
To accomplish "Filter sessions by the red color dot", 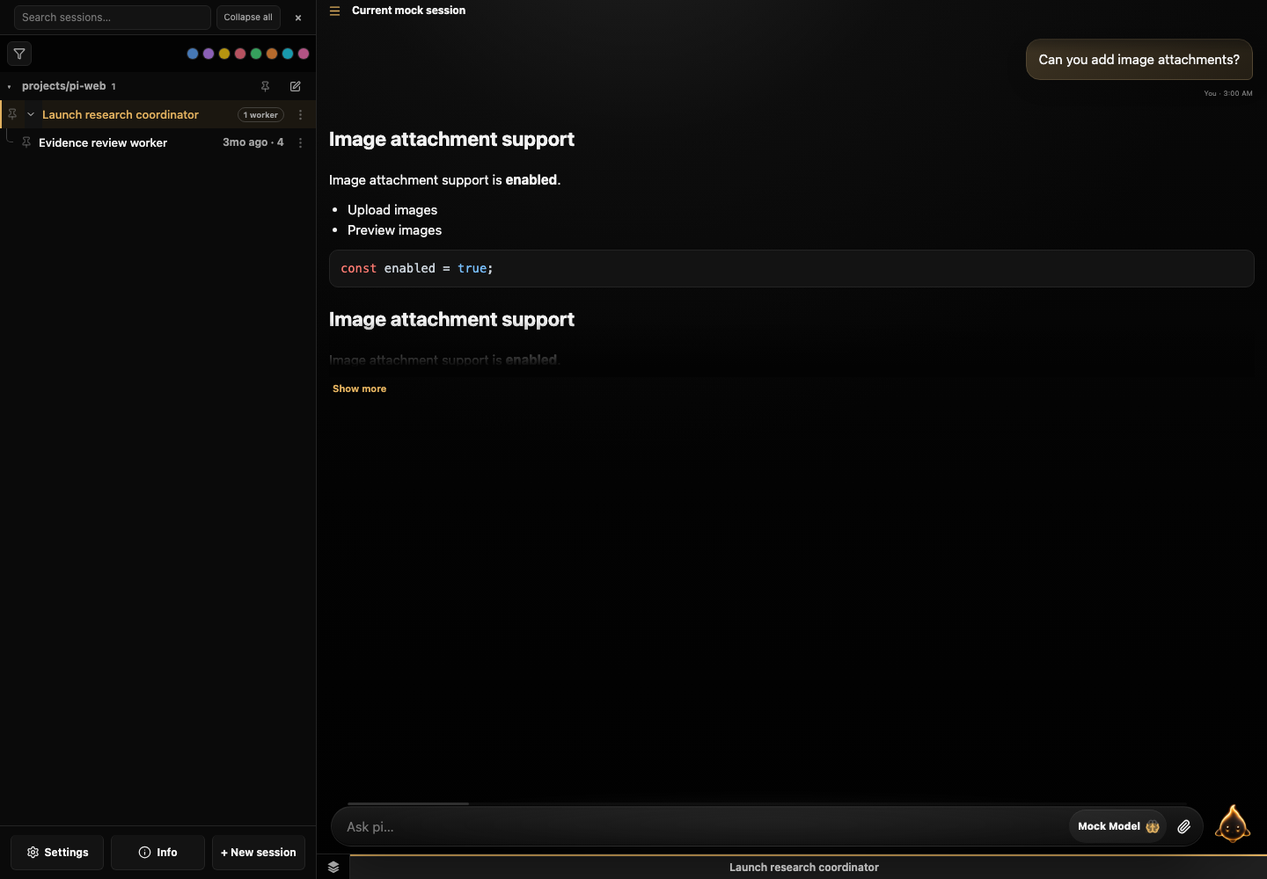I will pos(240,54).
